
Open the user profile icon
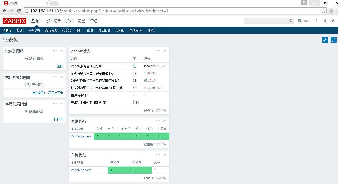coord(325,21)
